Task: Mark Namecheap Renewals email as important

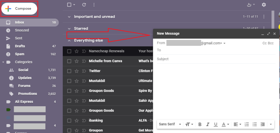Action: (84, 51)
